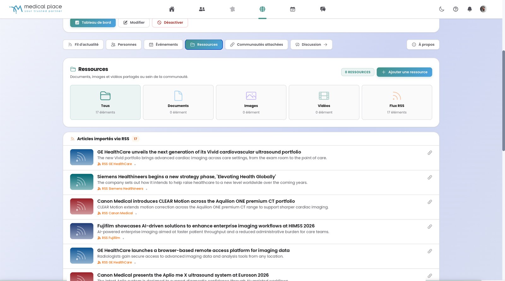505x281 pixels.
Task: Open GE HealthCare remote access platform article
Action: pos(193,250)
